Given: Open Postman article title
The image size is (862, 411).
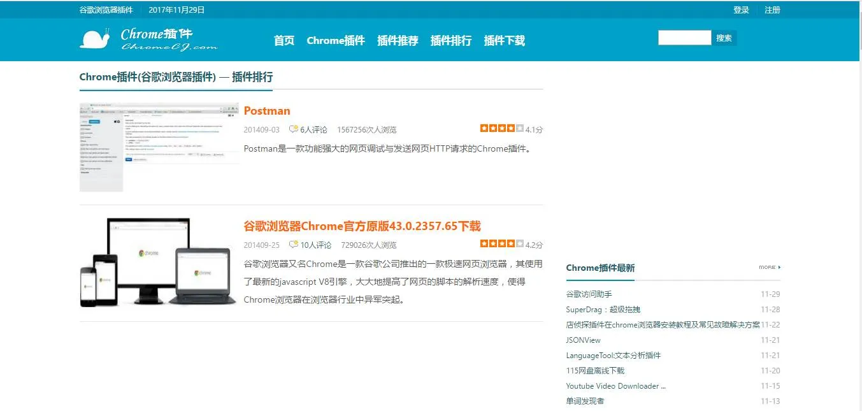Looking at the screenshot, I should [267, 111].
